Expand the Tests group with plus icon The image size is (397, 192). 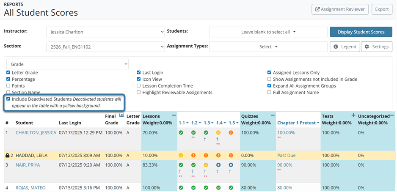point(353,115)
